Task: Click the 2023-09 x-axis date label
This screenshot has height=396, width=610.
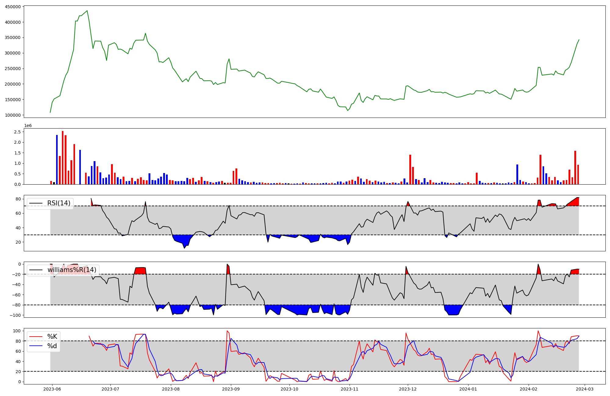Action: pos(231,389)
